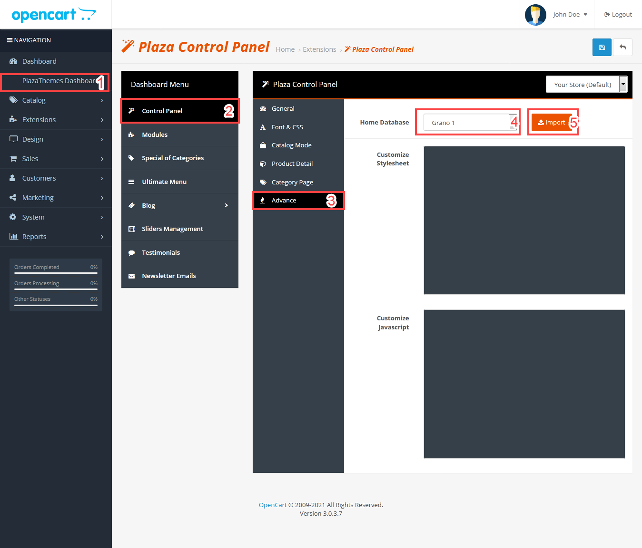The width and height of the screenshot is (642, 548).
Task: Select Control Panel in the Dashboard Menu
Action: tap(180, 111)
